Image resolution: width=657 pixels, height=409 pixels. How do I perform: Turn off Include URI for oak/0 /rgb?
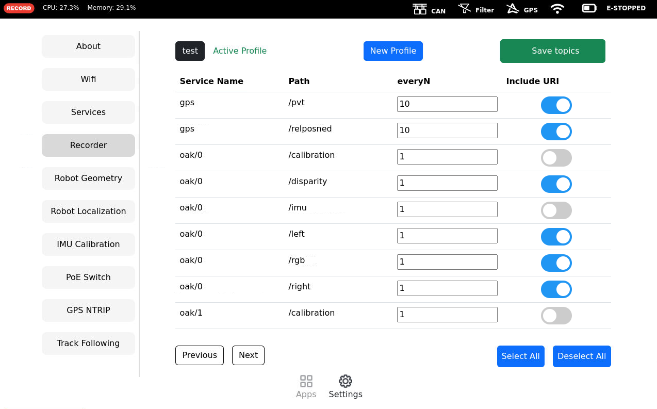pyautogui.click(x=556, y=263)
